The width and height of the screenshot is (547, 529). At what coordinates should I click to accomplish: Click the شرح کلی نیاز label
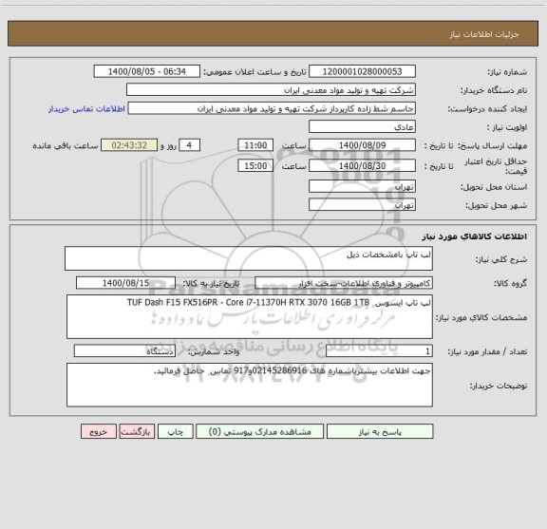pos(501,259)
